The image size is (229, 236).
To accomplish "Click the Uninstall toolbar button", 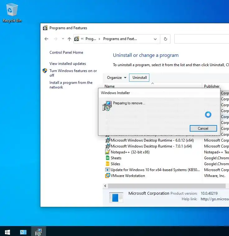I will [139, 78].
